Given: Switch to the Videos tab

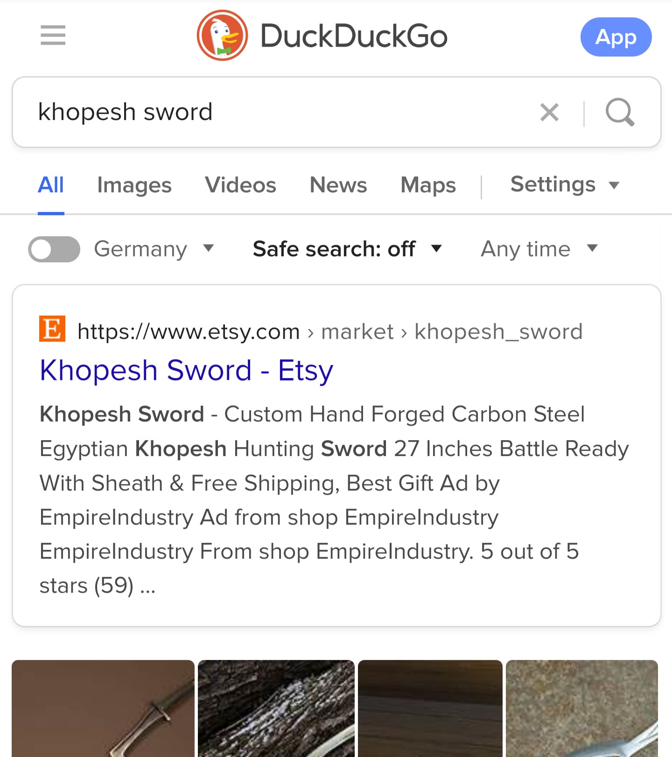Looking at the screenshot, I should click(x=240, y=185).
